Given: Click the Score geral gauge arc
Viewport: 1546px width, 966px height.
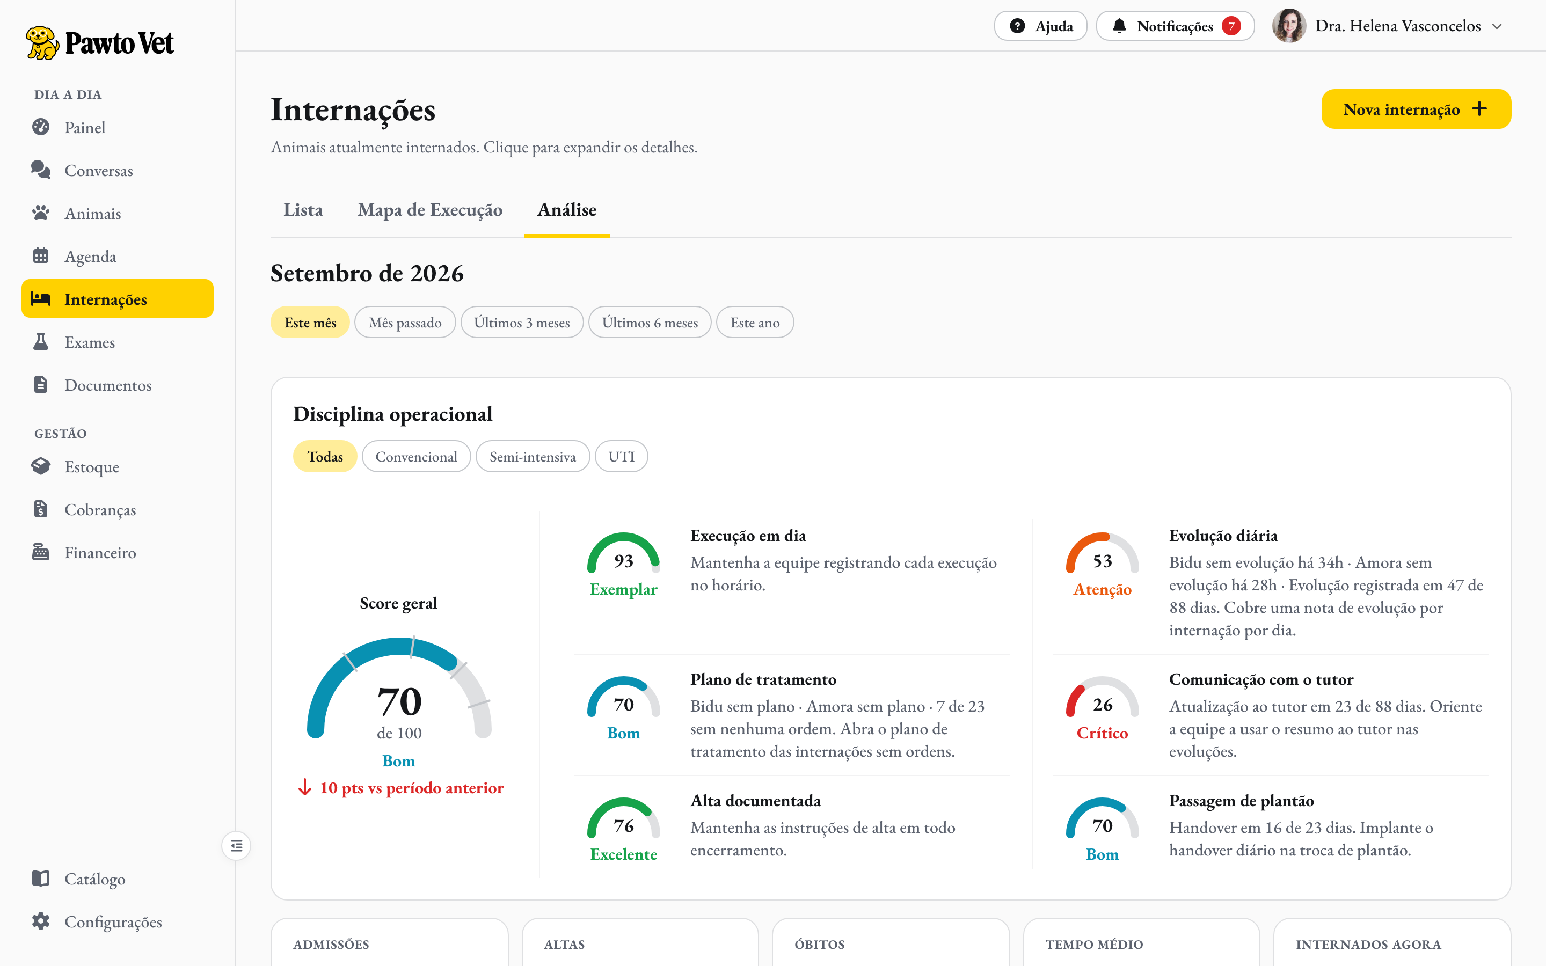Looking at the screenshot, I should pos(399,687).
